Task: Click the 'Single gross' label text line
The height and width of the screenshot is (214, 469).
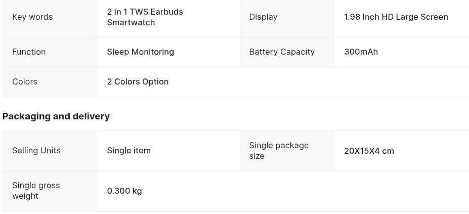Action: point(36,185)
